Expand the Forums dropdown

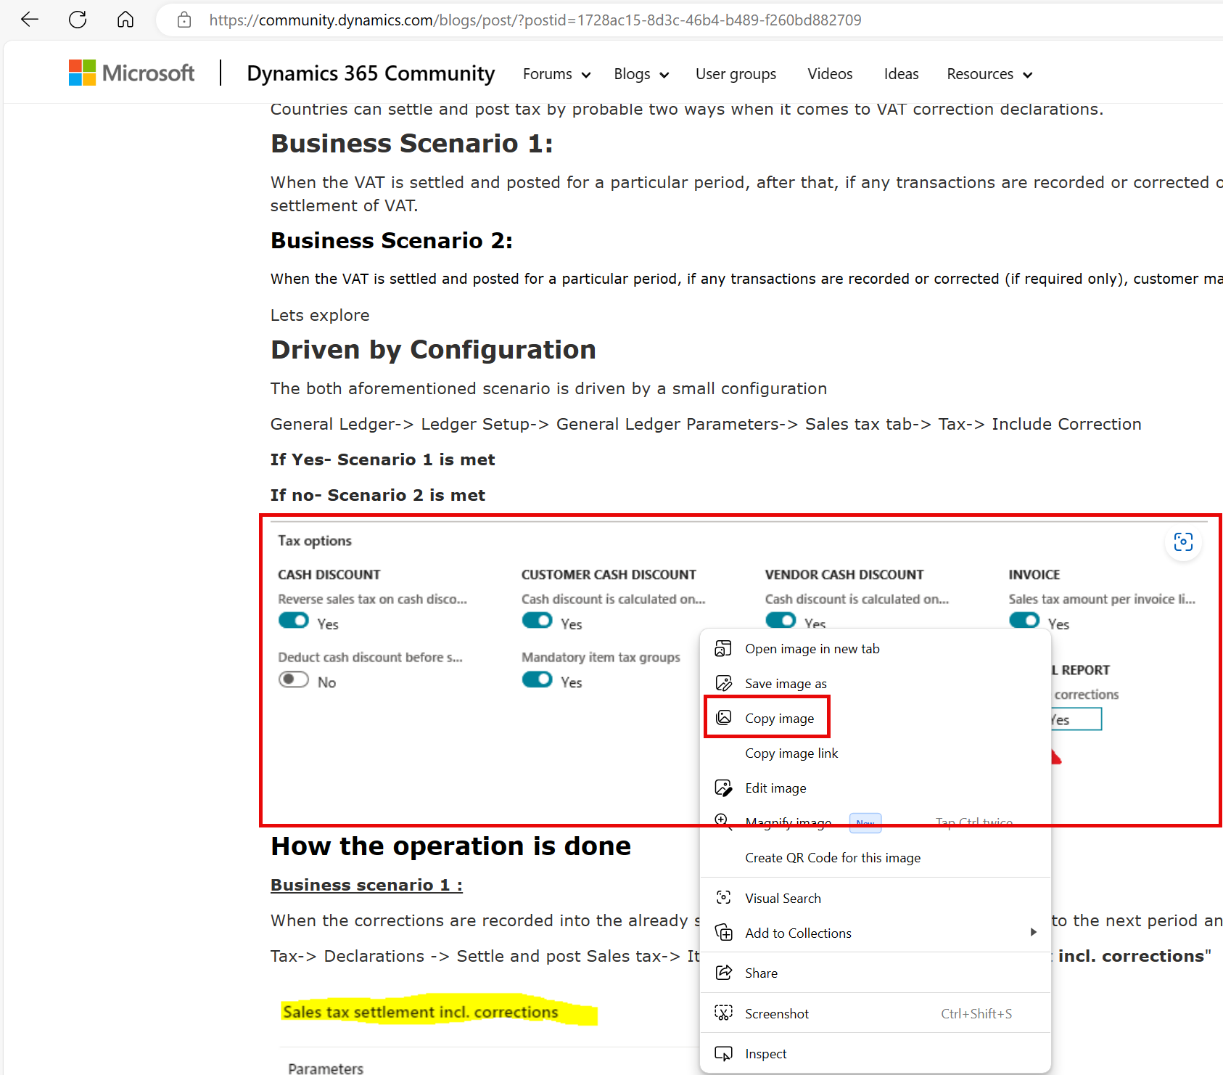point(556,74)
